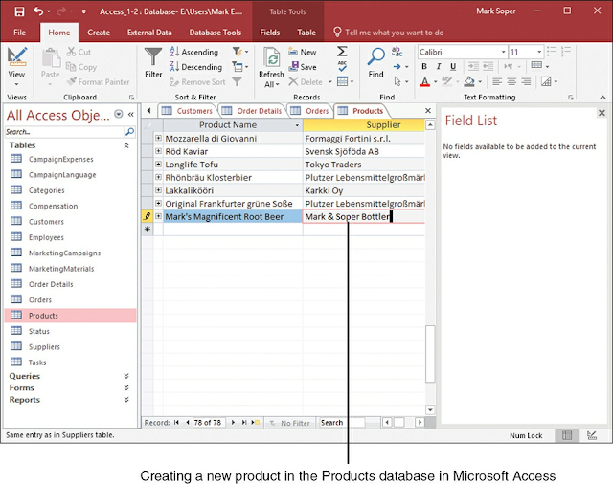The width and height of the screenshot is (613, 484).
Task: Click the Undo arrow icon
Action: click(38, 11)
